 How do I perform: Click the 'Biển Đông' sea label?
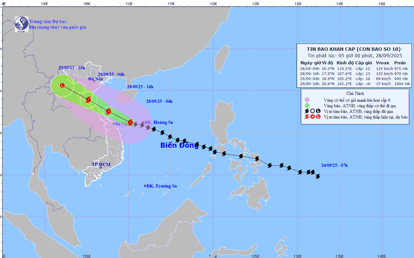click(180, 145)
